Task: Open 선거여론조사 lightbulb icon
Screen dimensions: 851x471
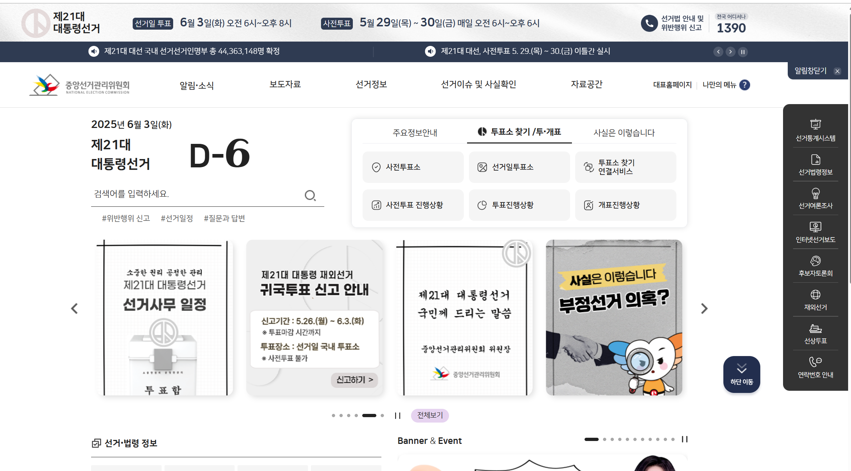Action: tap(815, 193)
